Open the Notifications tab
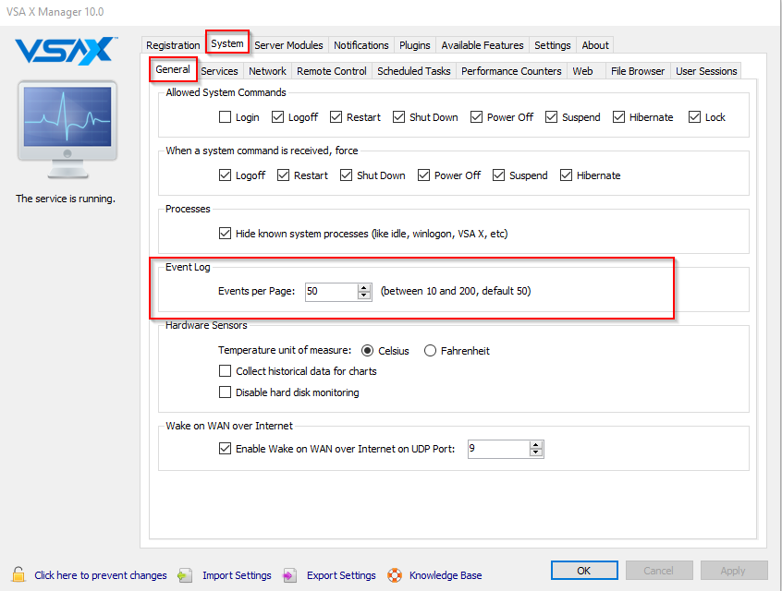 [x=361, y=45]
